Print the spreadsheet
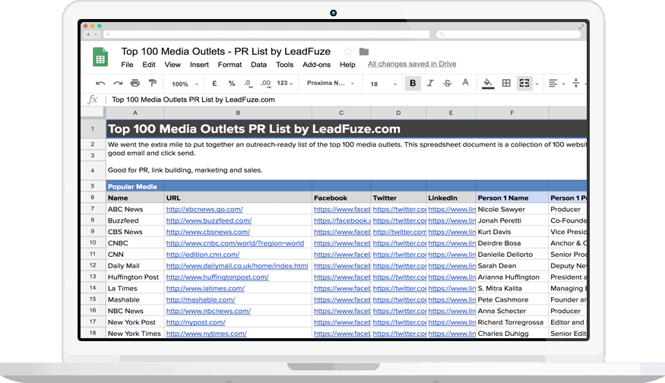The height and width of the screenshot is (383, 665). pyautogui.click(x=135, y=83)
